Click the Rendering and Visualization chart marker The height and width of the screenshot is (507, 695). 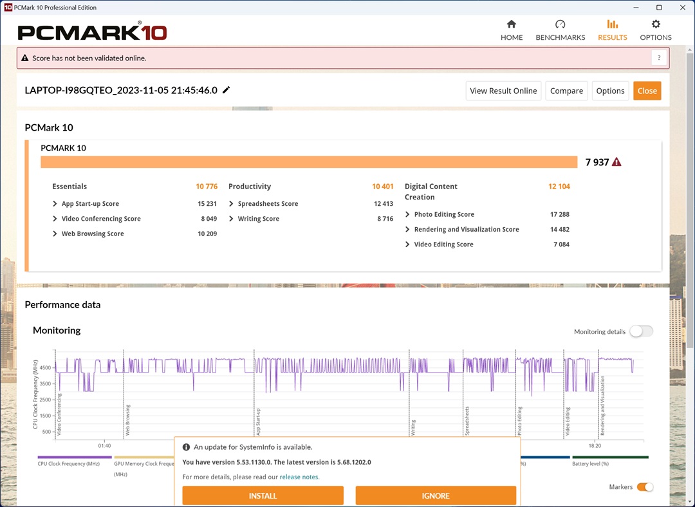click(x=602, y=406)
